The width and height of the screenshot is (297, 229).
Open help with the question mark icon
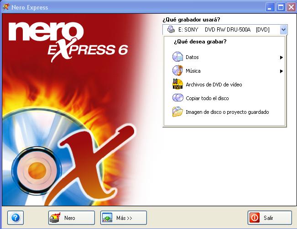coord(16,218)
